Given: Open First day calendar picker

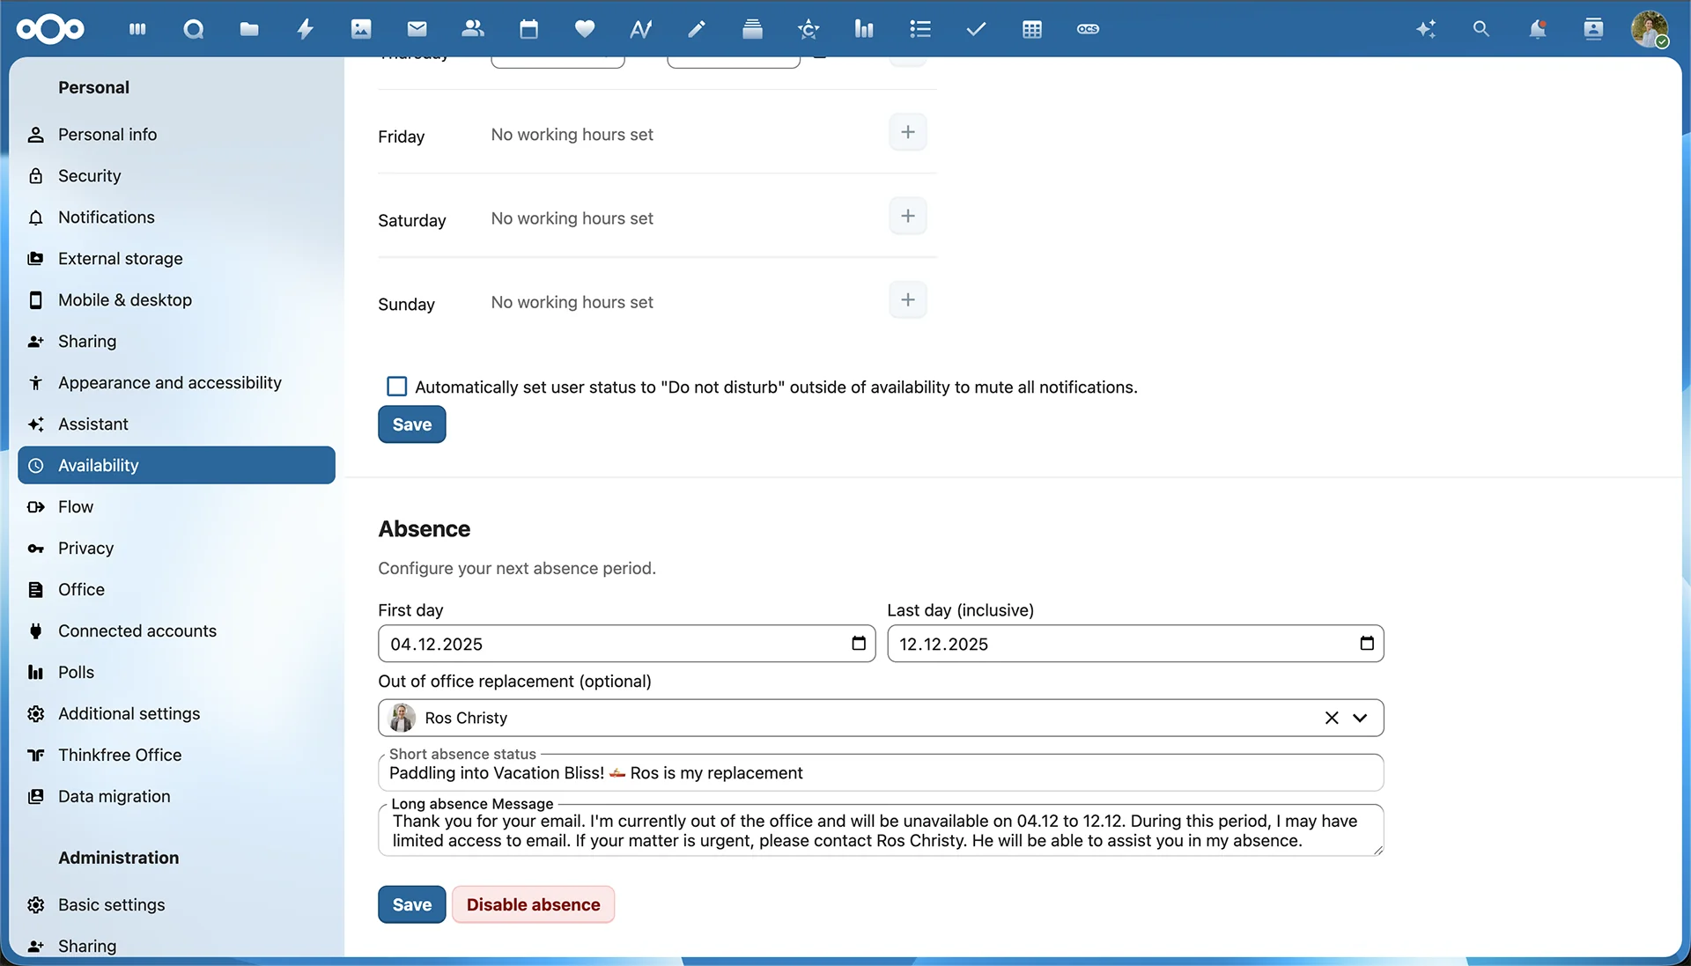Looking at the screenshot, I should tap(859, 644).
